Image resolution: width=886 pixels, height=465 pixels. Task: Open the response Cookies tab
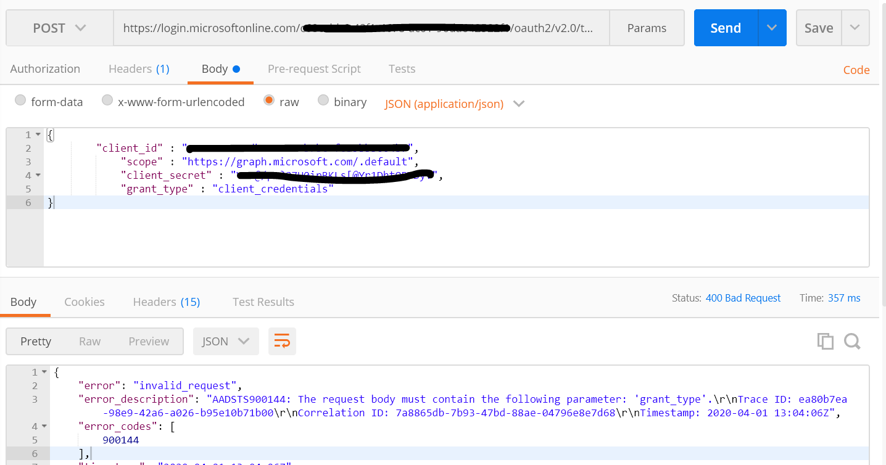(85, 302)
